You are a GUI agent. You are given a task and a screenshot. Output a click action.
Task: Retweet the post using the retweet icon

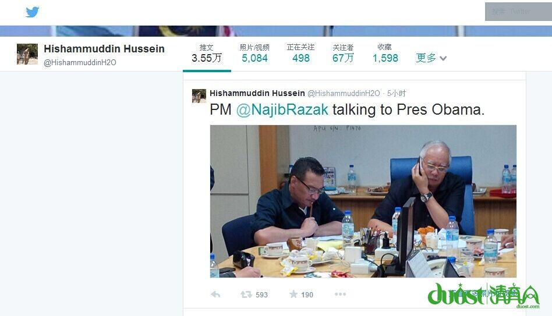pos(246,294)
